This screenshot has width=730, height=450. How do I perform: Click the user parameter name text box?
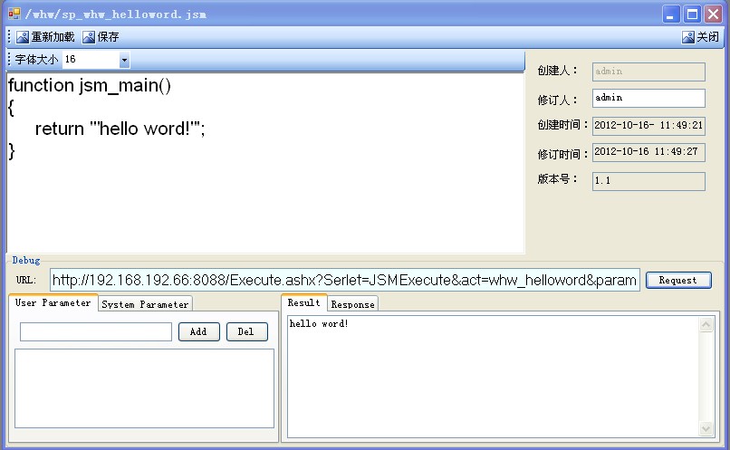click(96, 331)
